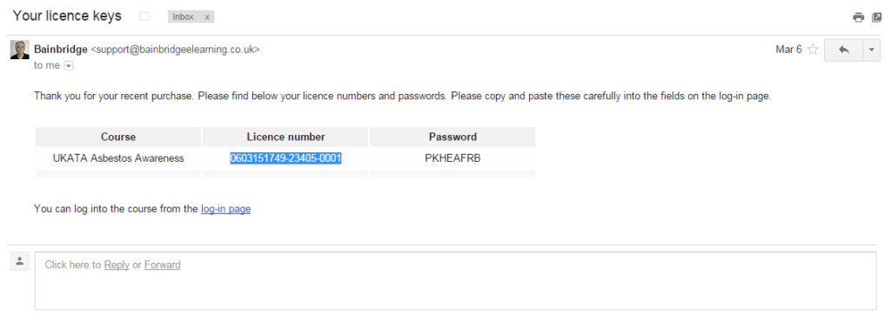
Task: Click the 'Your licence keys' subject title
Action: pyautogui.click(x=67, y=16)
